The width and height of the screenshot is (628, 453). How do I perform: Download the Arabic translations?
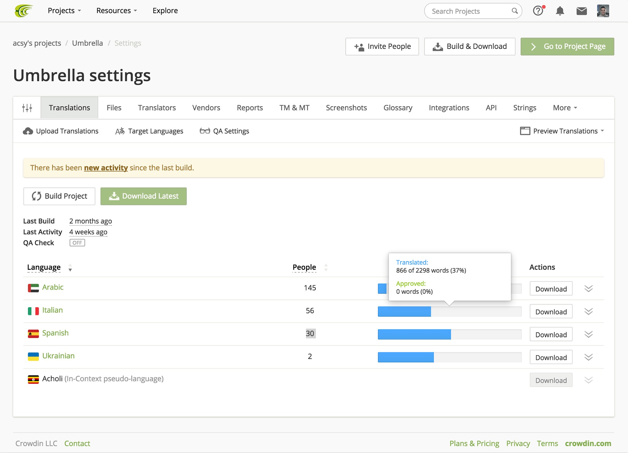click(551, 289)
